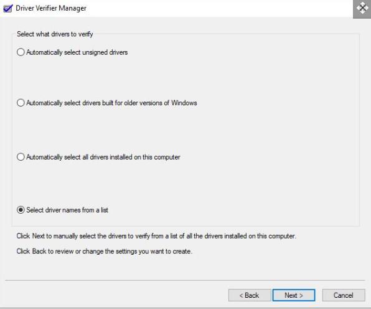Image resolution: width=371 pixels, height=309 pixels.
Task: Click the Driver Verifier Manager window title
Action: coord(51,8)
